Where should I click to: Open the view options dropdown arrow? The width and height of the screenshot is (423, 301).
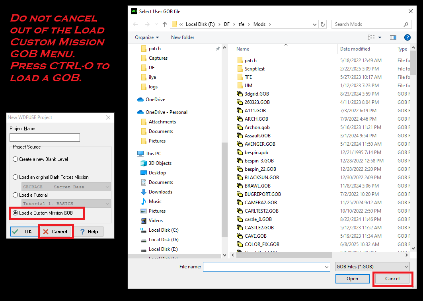pyautogui.click(x=380, y=37)
